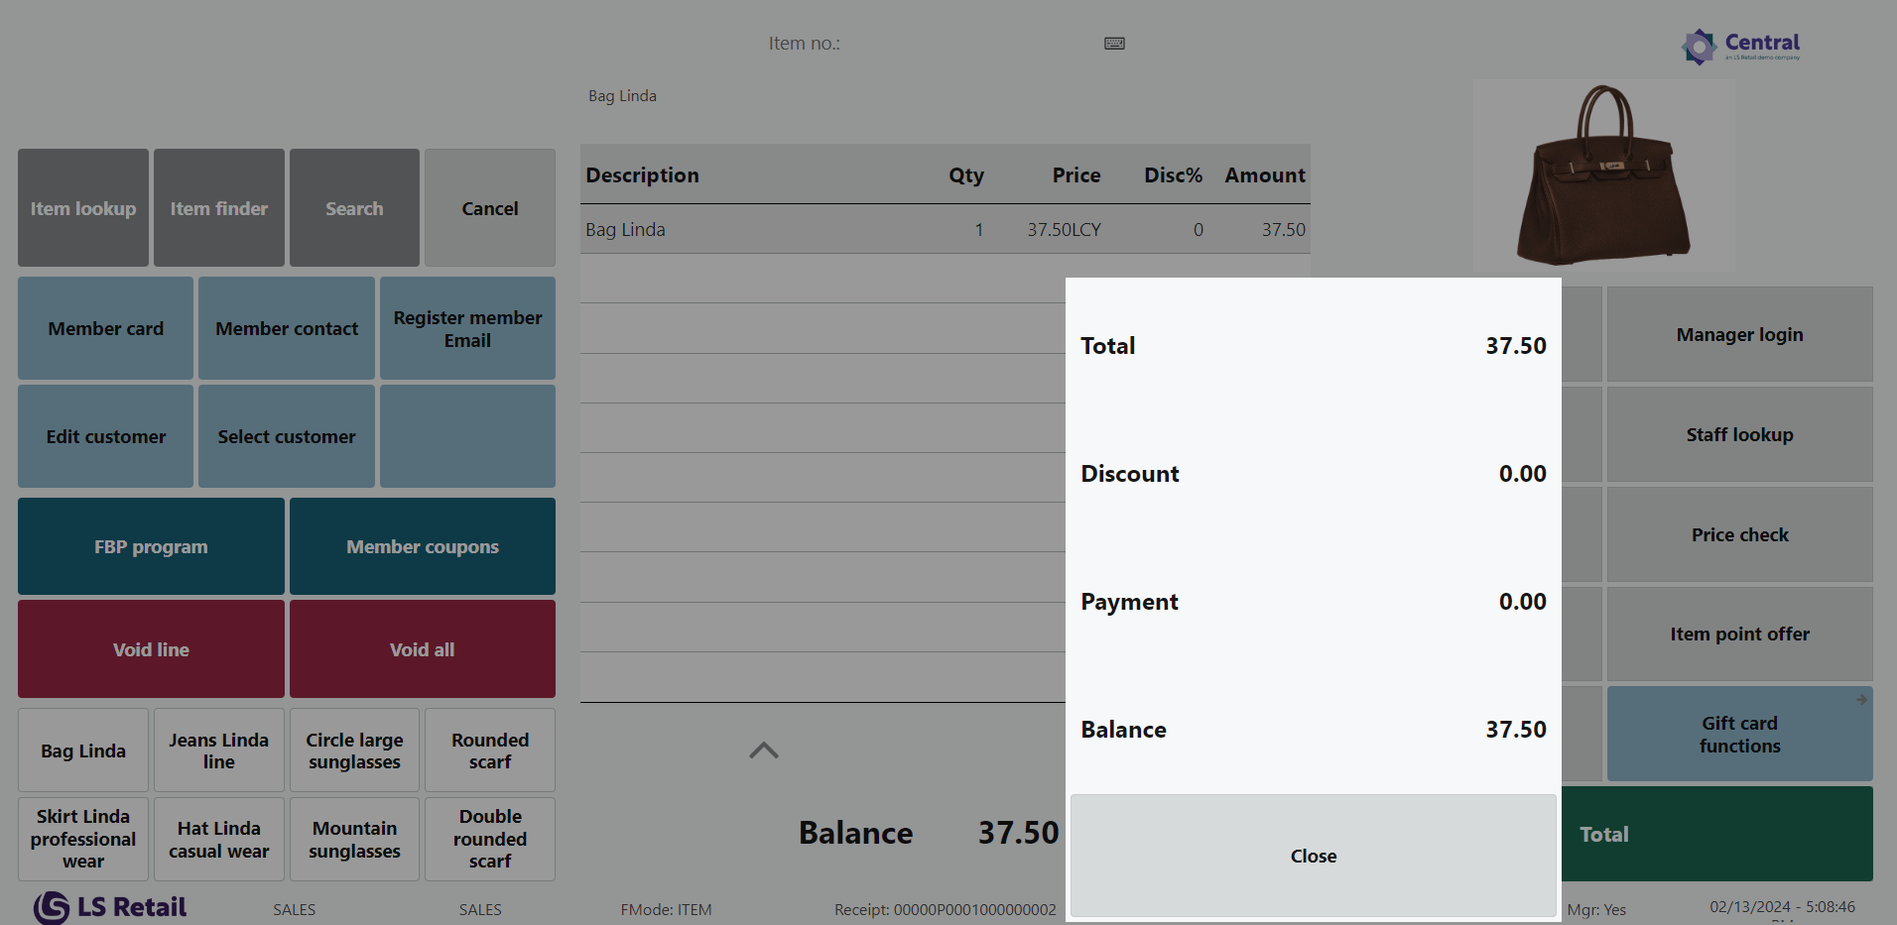Close the totals popup
This screenshot has height=925, width=1897.
coord(1313,856)
